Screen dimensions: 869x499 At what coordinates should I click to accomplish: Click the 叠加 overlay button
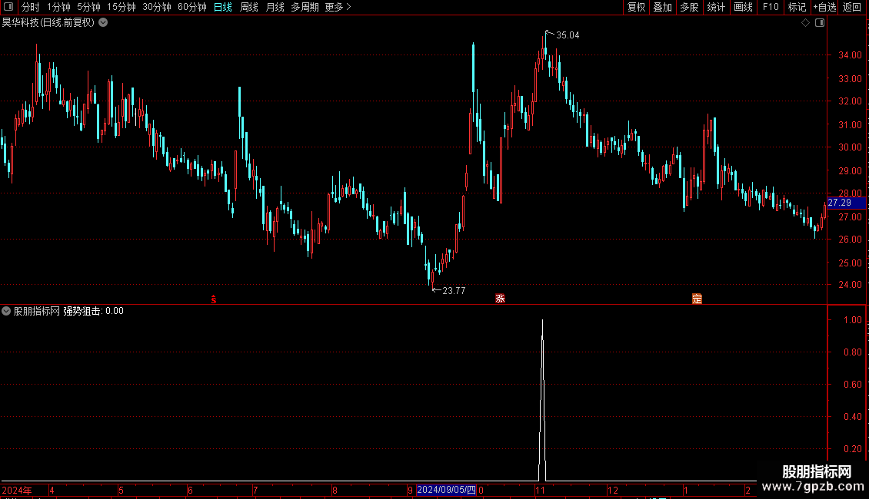tap(662, 7)
